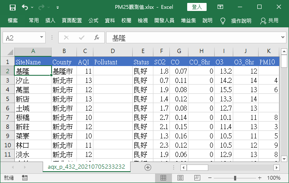
Task: Click the formula bar Enter checkmark icon
Action: [82, 37]
